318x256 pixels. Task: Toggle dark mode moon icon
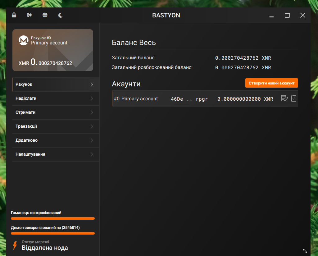point(61,15)
